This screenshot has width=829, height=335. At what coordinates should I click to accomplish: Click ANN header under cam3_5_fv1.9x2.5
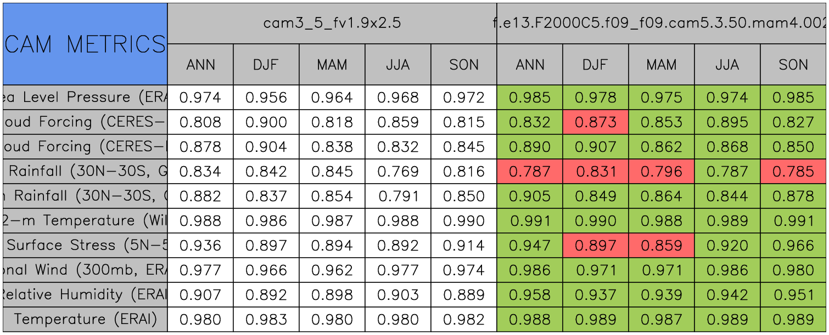click(x=200, y=65)
